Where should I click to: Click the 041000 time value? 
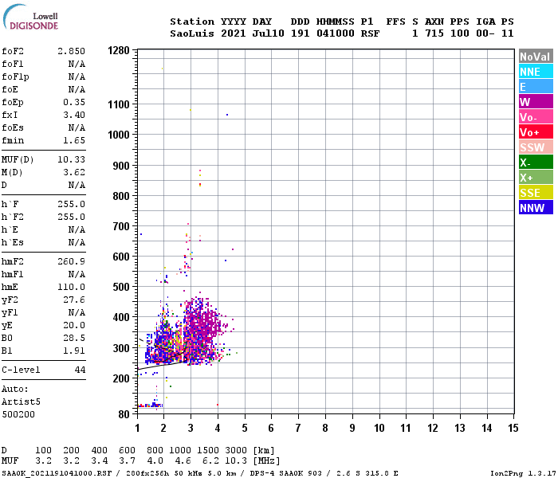[x=336, y=33]
